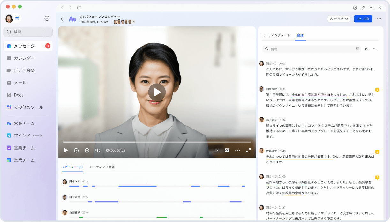Viewport: 390px width, 222px height.
Task: Open the 1x playback speed menu
Action: [x=216, y=150]
